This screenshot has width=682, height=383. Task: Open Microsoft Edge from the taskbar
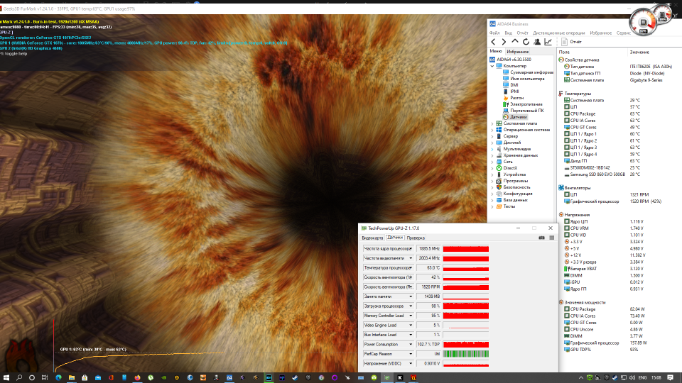click(58, 378)
